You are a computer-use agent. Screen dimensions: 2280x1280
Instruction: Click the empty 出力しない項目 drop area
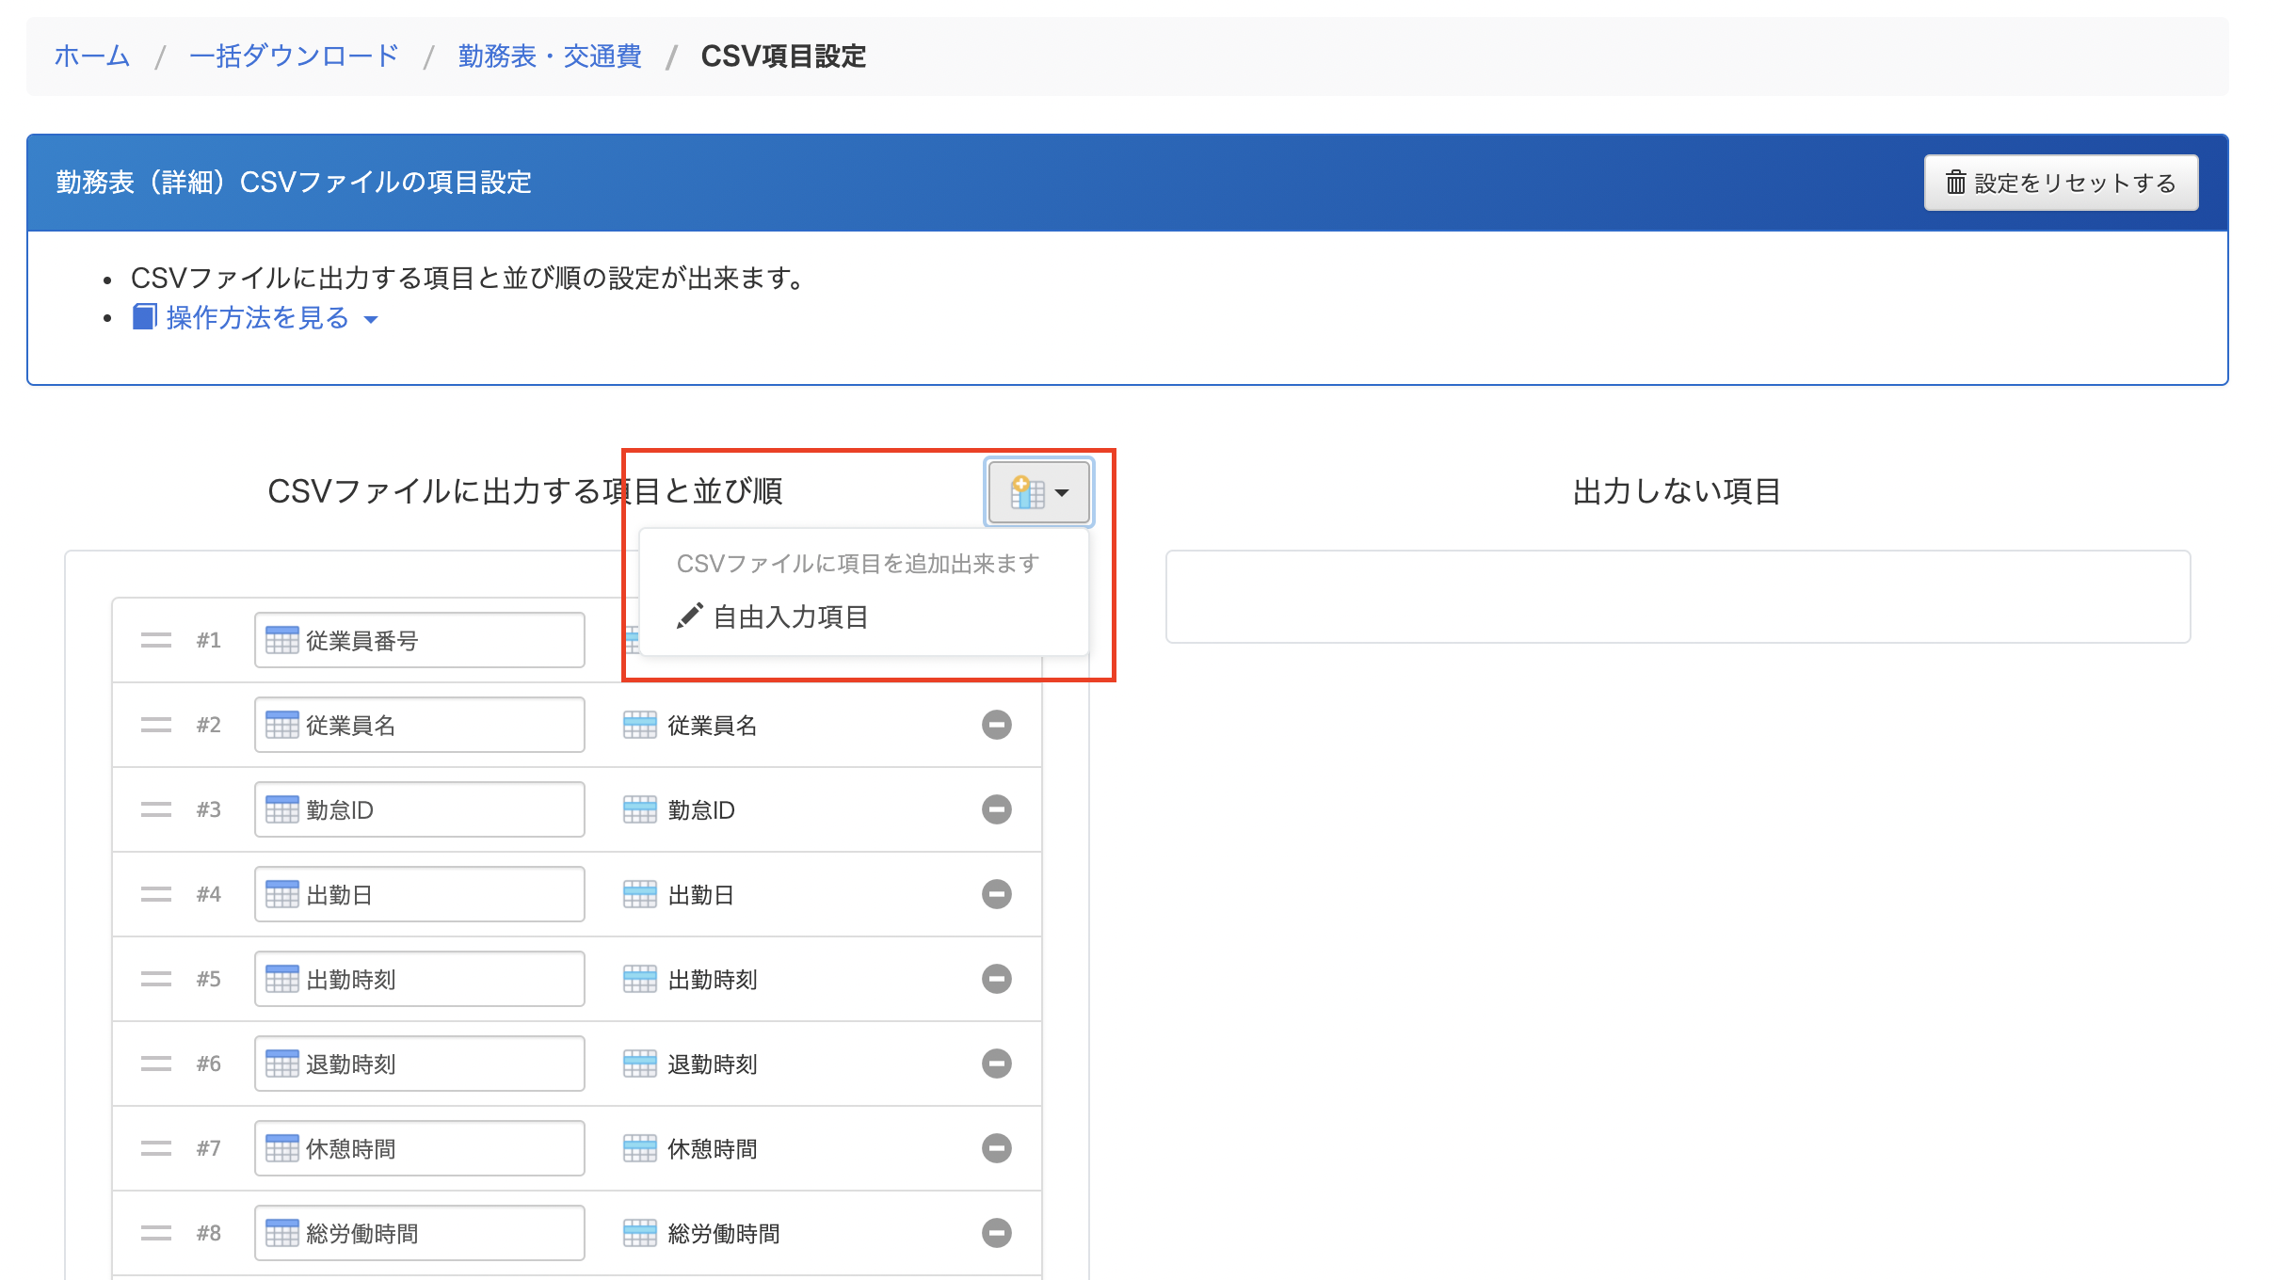point(1677,597)
